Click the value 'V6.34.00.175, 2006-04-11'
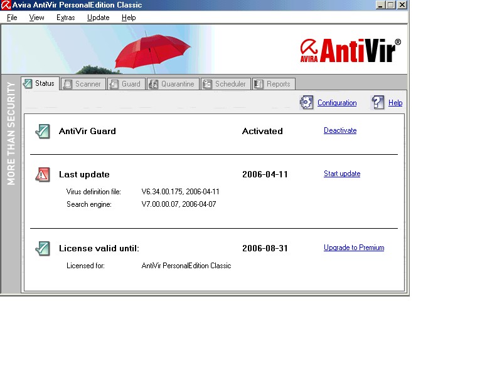 click(180, 192)
